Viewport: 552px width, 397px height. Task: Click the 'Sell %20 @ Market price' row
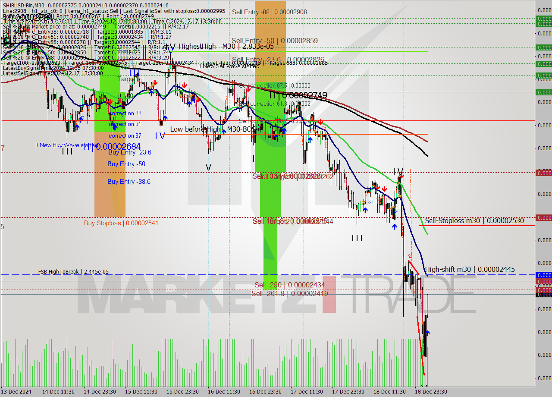[x=96, y=26]
